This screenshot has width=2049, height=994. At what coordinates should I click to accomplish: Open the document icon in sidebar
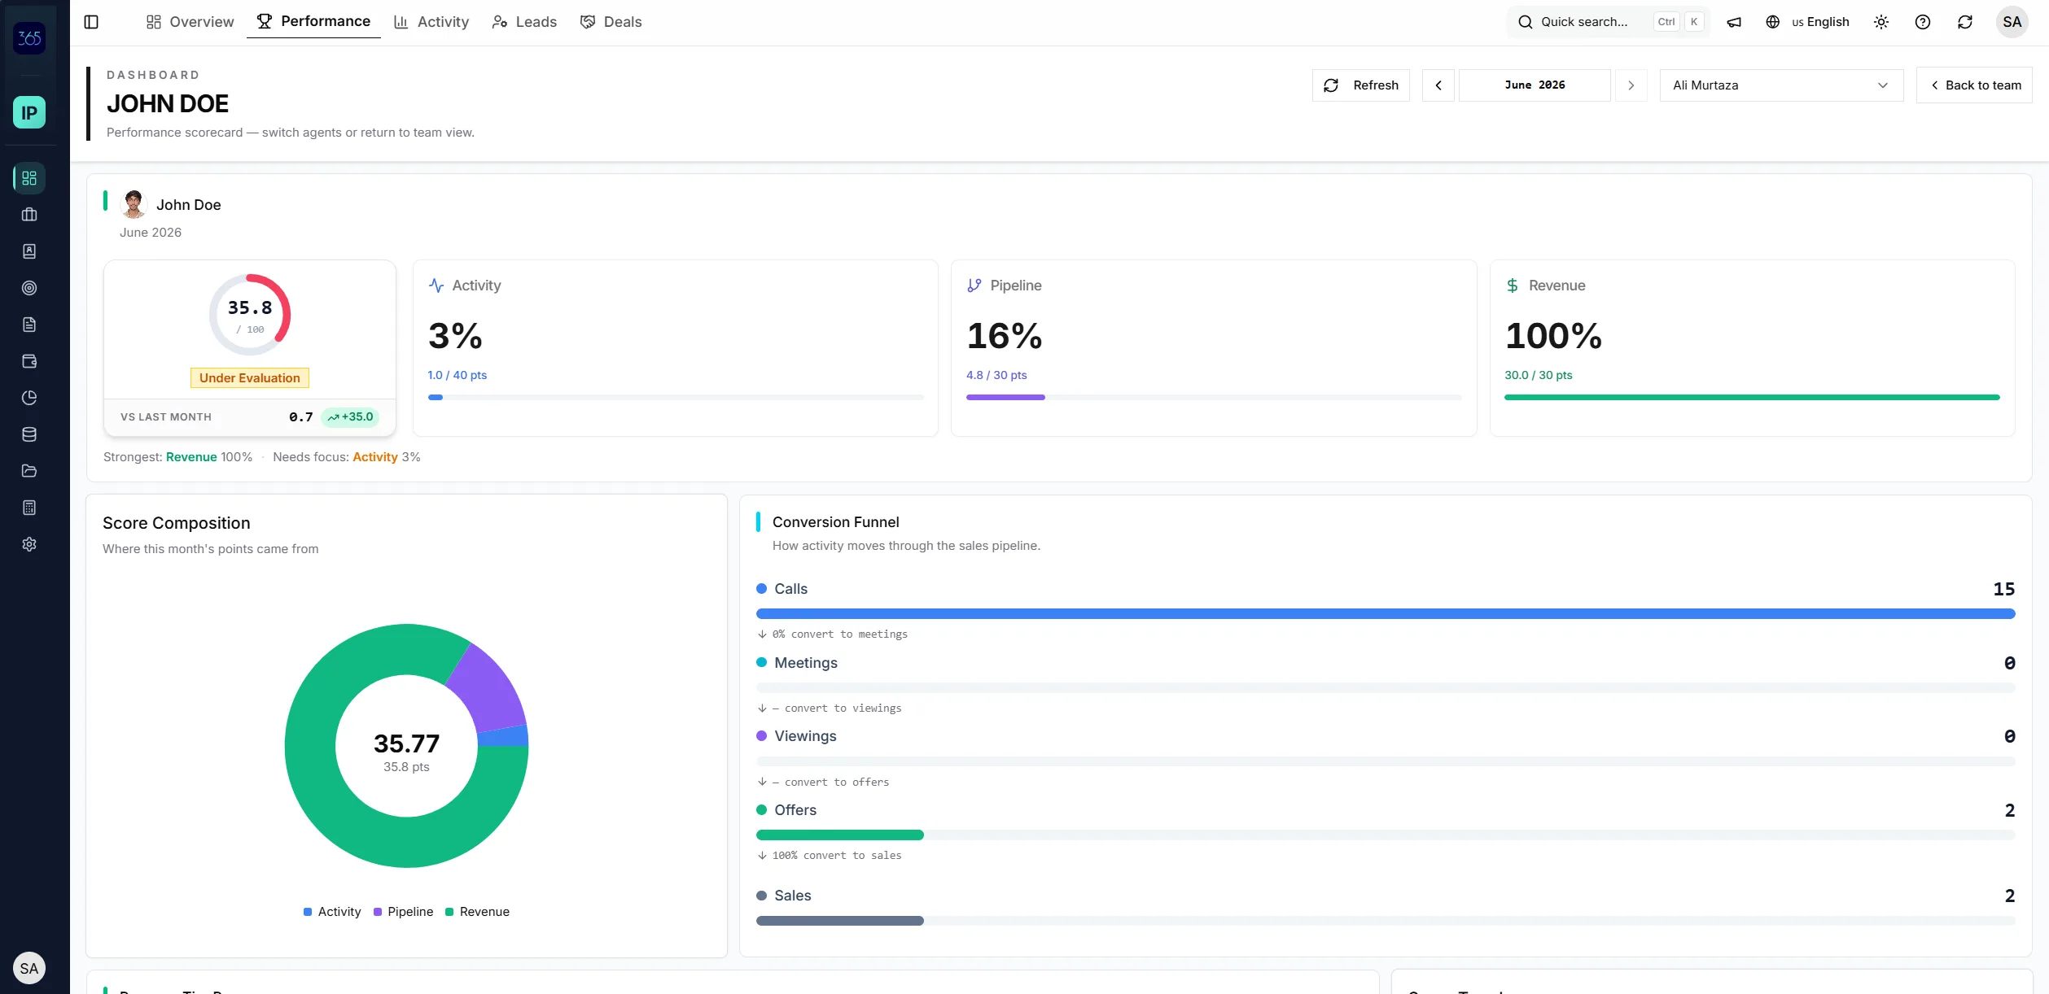29,325
